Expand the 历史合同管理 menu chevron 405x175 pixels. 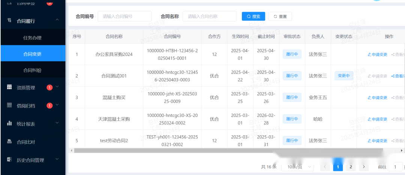pos(57,160)
